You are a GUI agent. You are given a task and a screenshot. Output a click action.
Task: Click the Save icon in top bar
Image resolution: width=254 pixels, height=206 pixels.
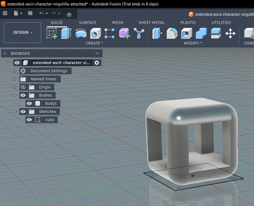[x=30, y=14]
